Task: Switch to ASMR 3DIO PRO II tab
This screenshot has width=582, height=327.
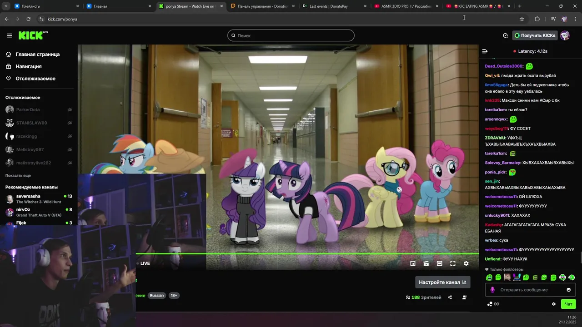Action: (406, 6)
